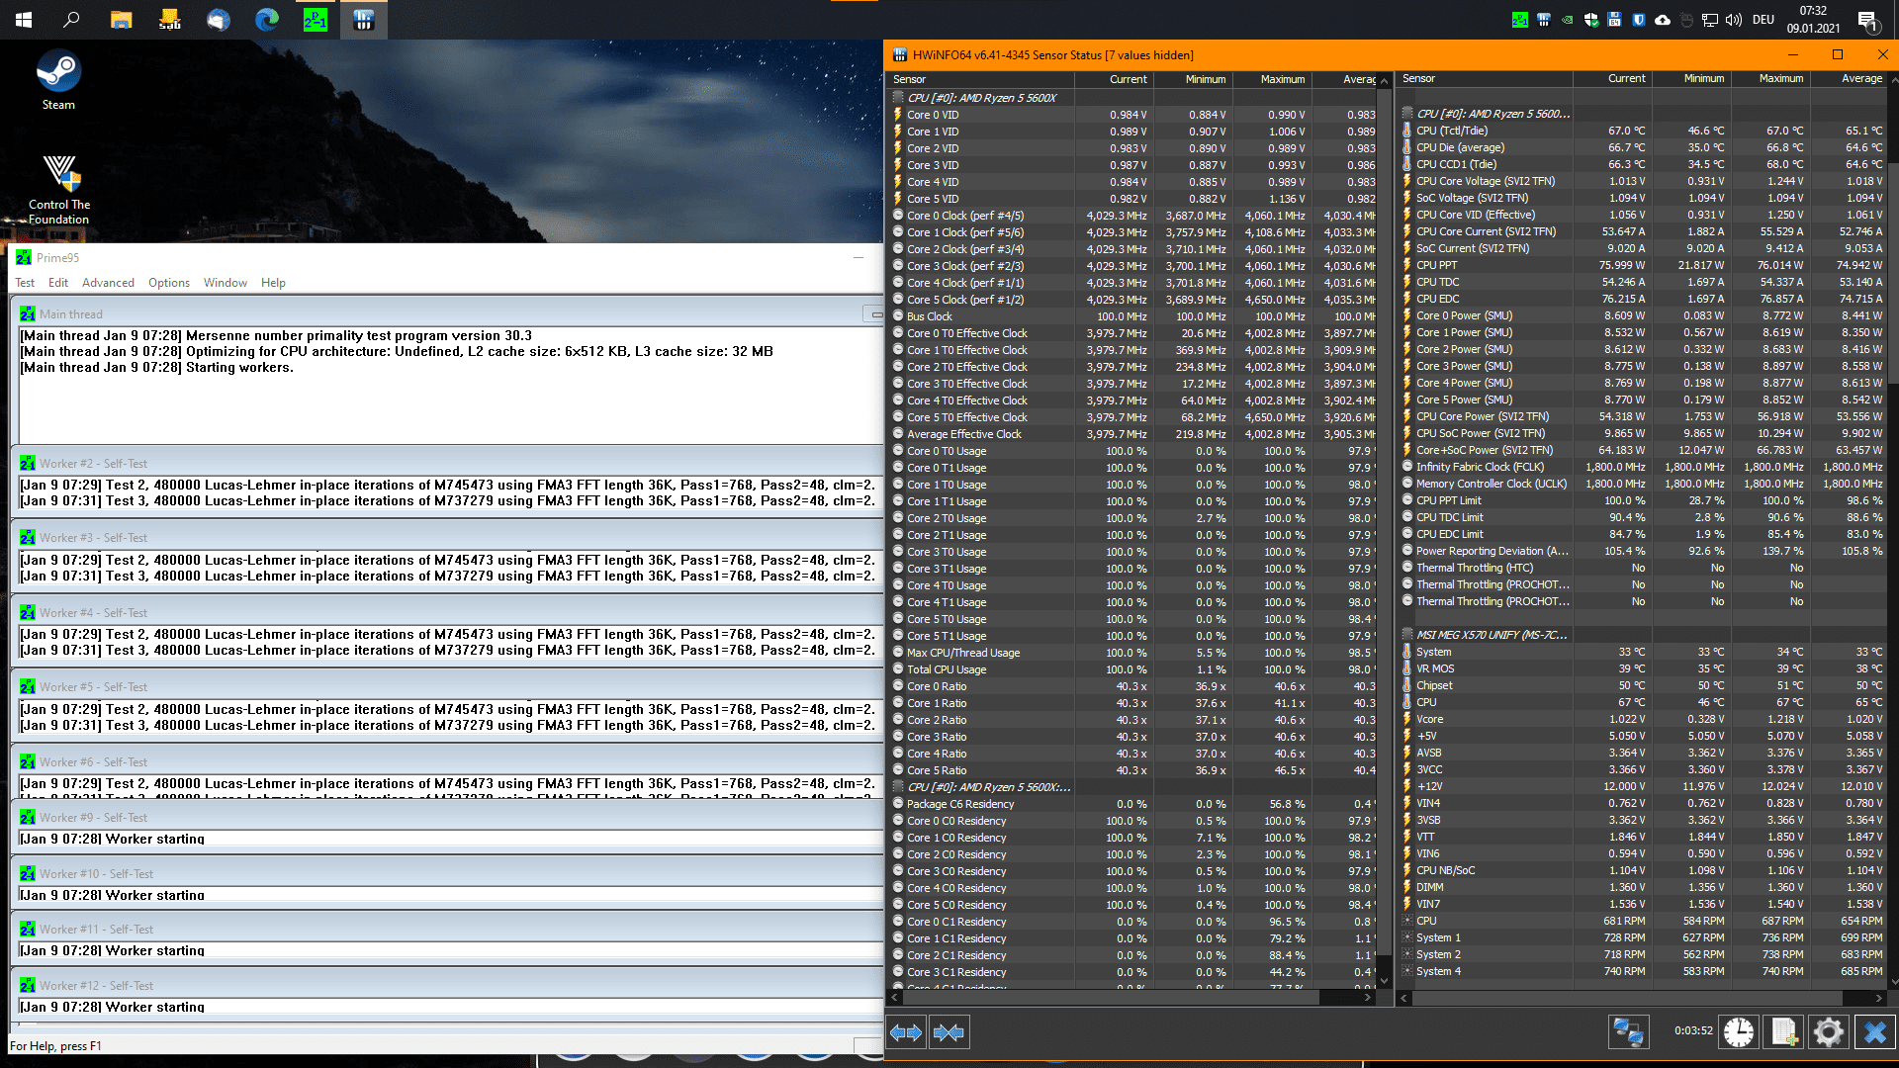Click the HWiNFO64 floppy tray icon
Viewport: 1899px width, 1068px height.
click(x=1615, y=20)
